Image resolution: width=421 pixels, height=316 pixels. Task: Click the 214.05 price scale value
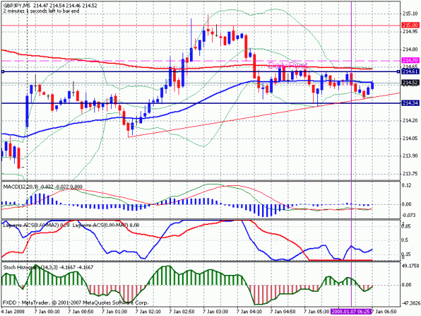(410, 138)
